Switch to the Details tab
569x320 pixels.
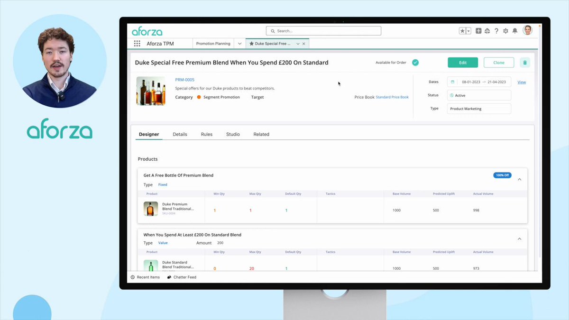click(x=180, y=134)
